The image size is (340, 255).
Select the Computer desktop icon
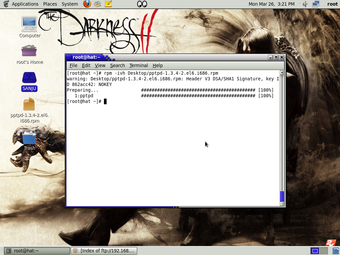pos(30,27)
